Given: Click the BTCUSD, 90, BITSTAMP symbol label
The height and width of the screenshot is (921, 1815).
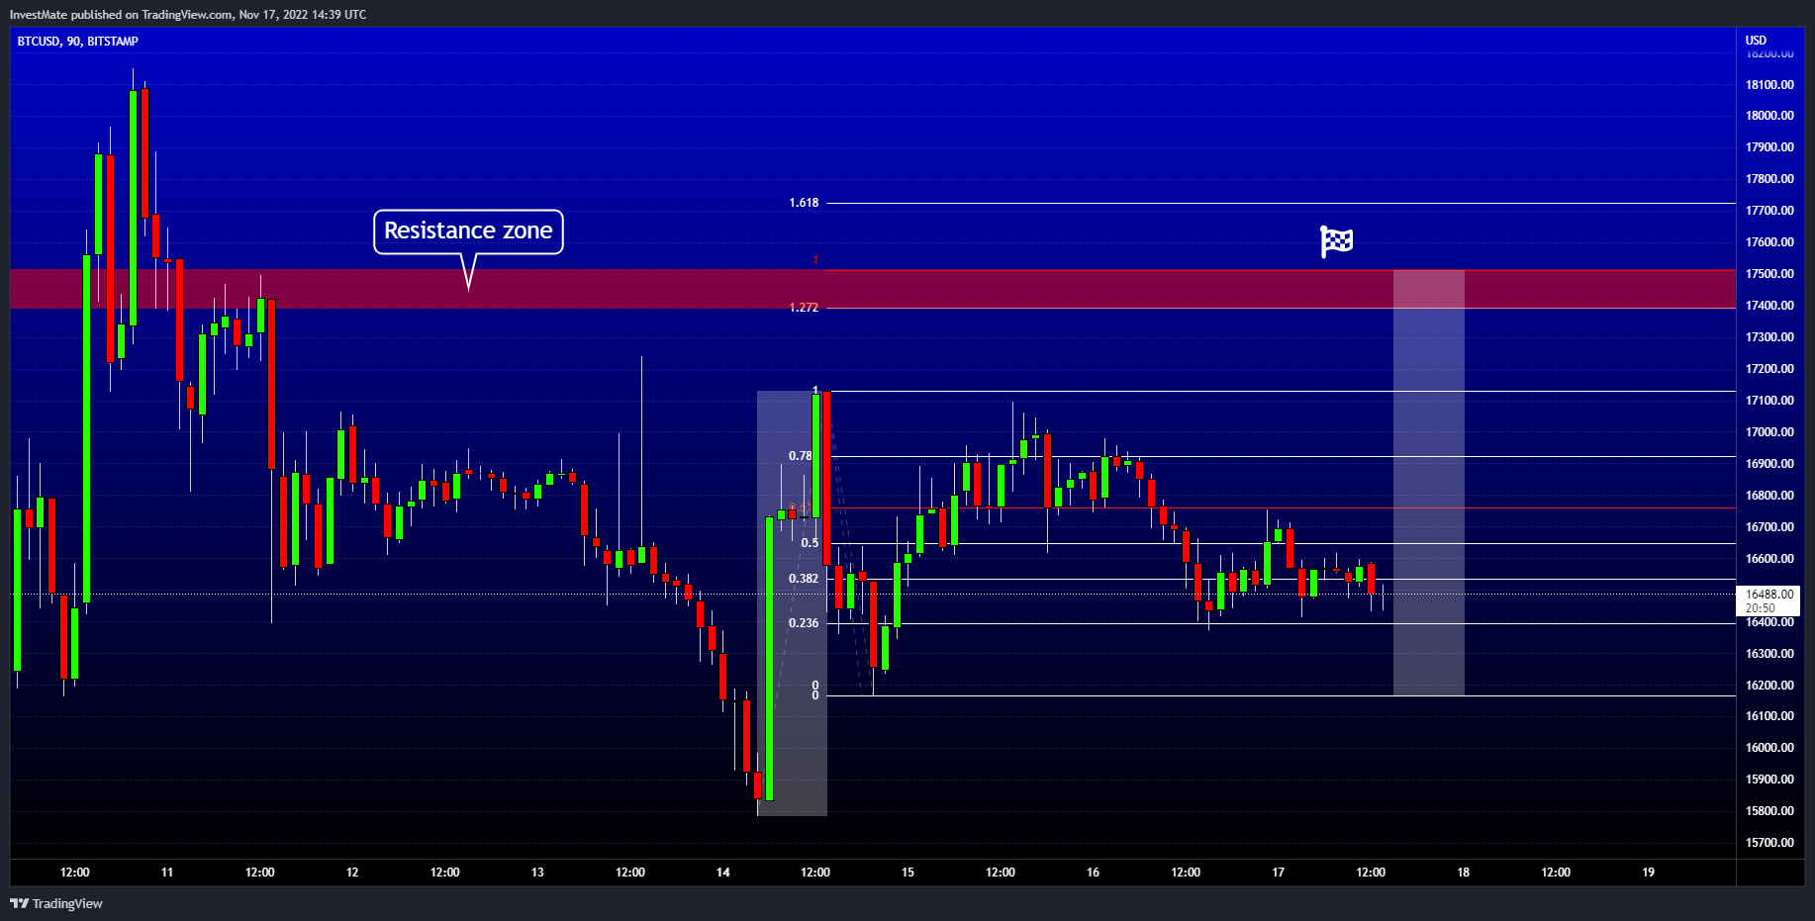Looking at the screenshot, I should point(78,42).
